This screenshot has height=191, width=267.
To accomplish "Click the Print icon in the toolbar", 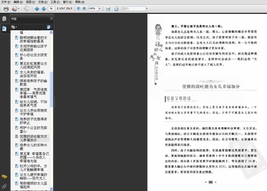I will click(6, 8).
